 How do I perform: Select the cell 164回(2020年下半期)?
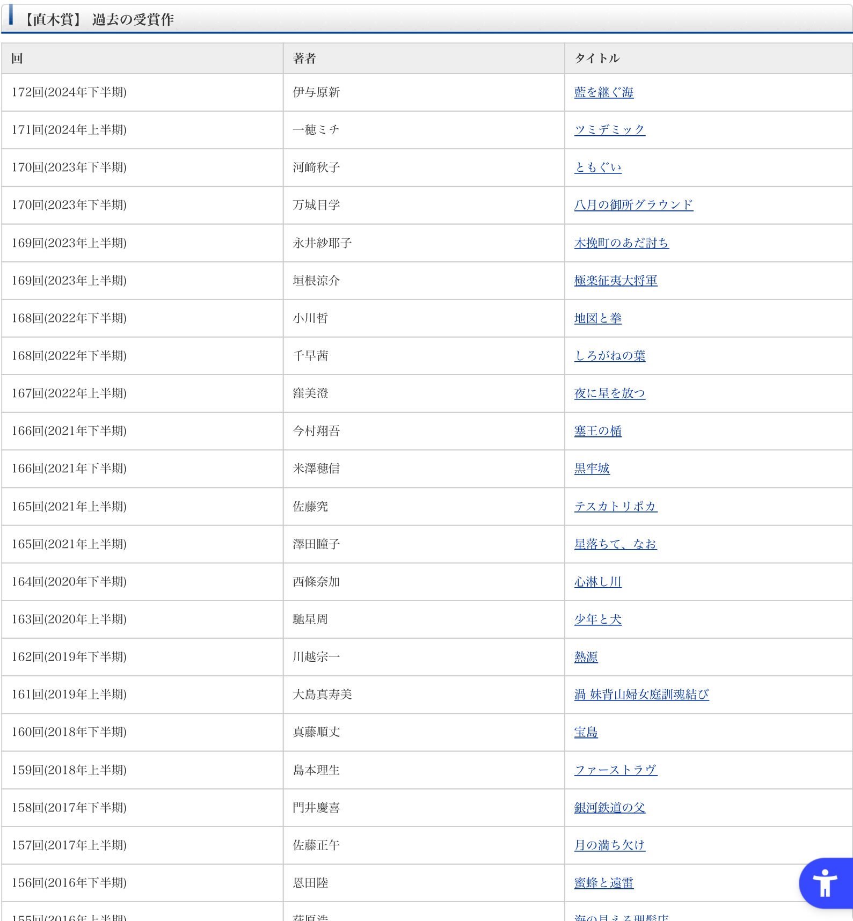[142, 582]
